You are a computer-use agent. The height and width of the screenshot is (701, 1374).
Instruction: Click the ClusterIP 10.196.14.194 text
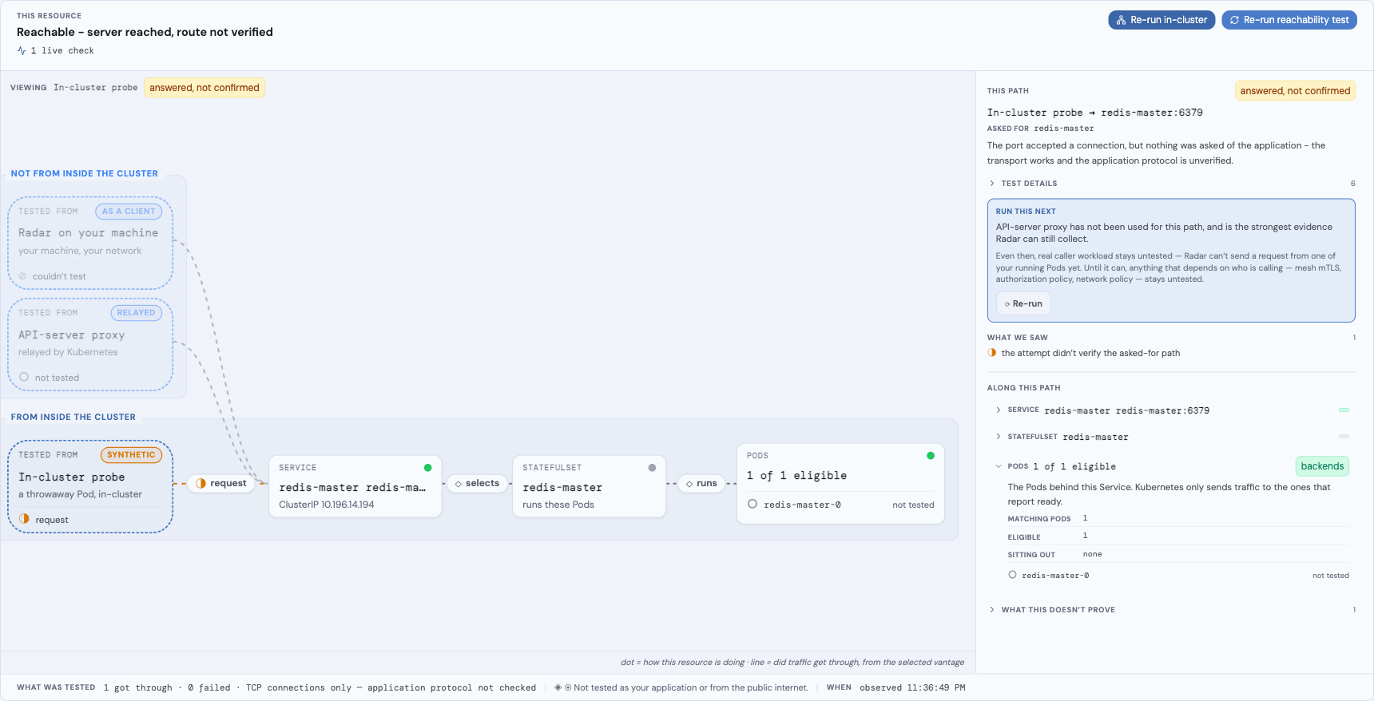(327, 505)
